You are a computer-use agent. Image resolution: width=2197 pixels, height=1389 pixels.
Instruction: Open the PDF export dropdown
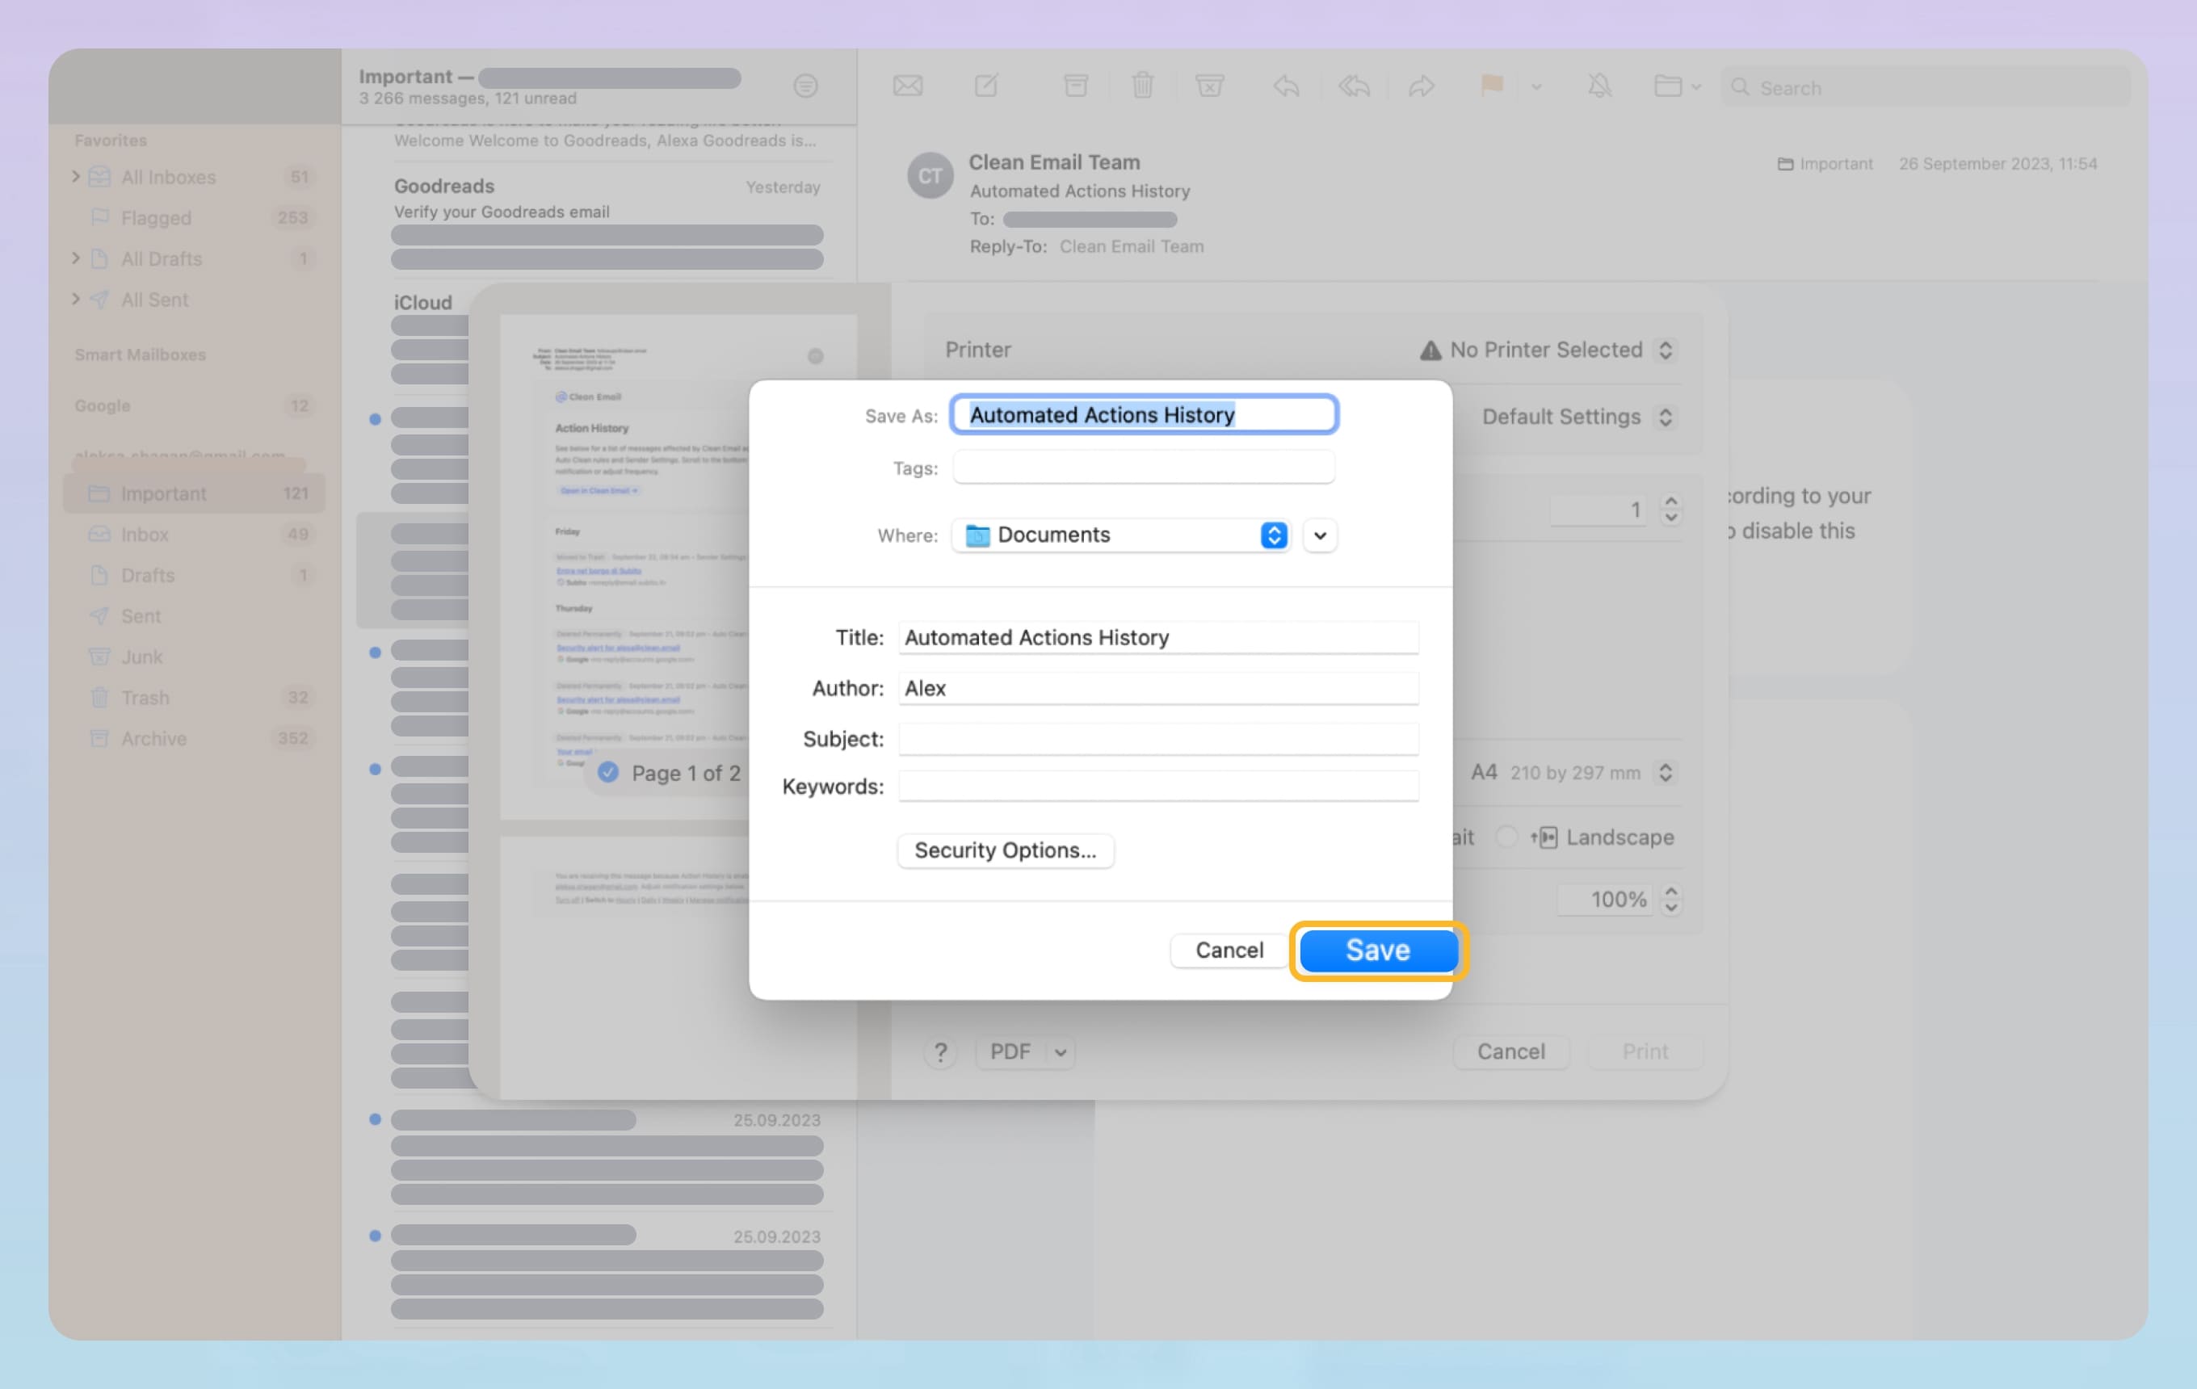(x=1025, y=1051)
